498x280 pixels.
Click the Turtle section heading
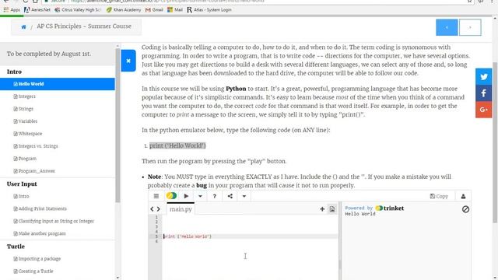pyautogui.click(x=16, y=247)
